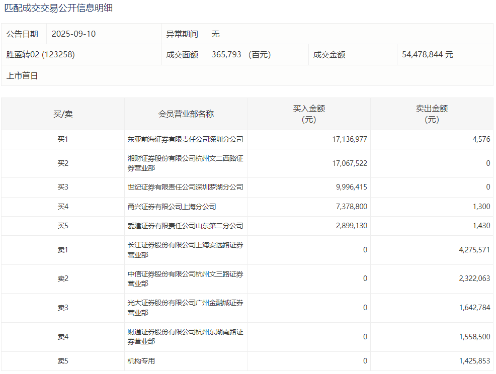Click the 买/卖 column header

point(63,114)
